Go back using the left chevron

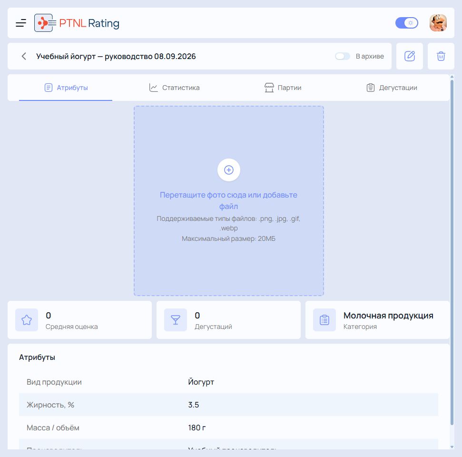[24, 56]
